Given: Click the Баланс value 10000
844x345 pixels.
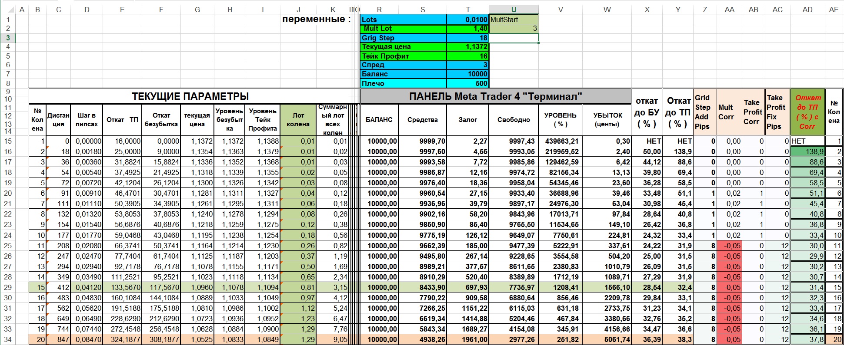Looking at the screenshot, I should pos(468,74).
